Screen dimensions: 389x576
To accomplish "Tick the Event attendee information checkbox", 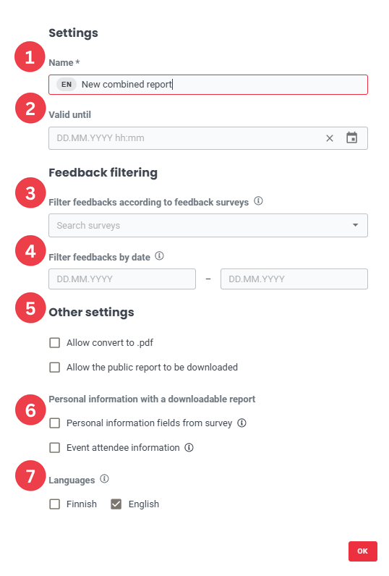I will click(x=55, y=448).
